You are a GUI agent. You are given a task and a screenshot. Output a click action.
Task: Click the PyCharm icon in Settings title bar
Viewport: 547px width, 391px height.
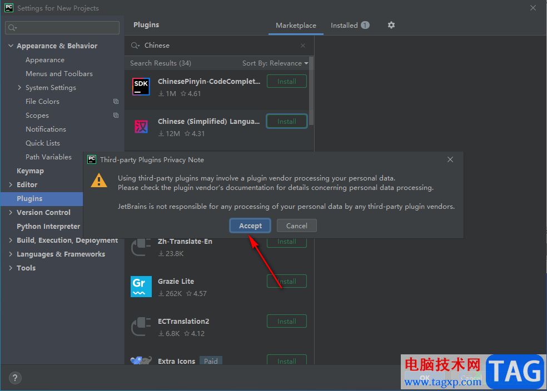pyautogui.click(x=9, y=8)
